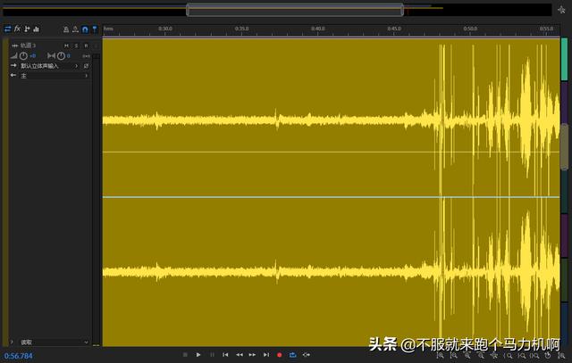Click the track volume knob

point(23,55)
